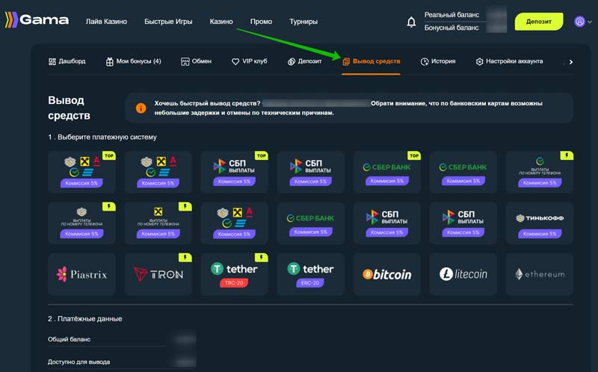
Task: Select Ethereum payment option
Action: tap(540, 274)
